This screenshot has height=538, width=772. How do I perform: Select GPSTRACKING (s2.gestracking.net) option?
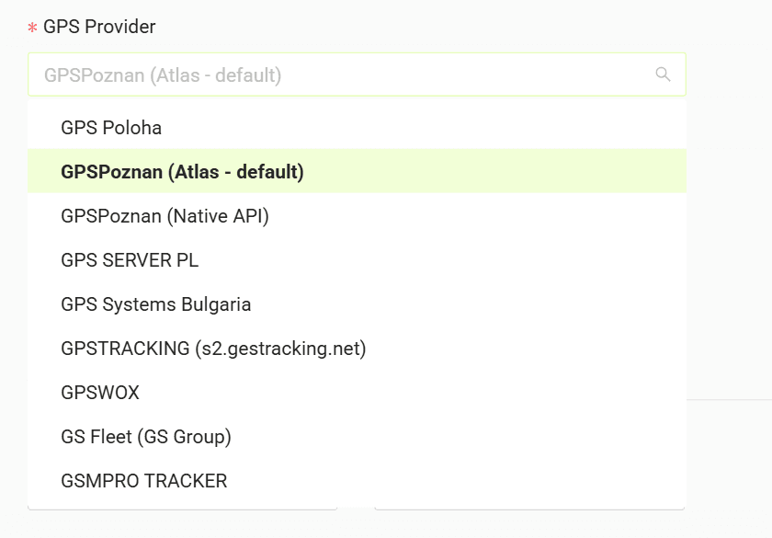(357, 348)
